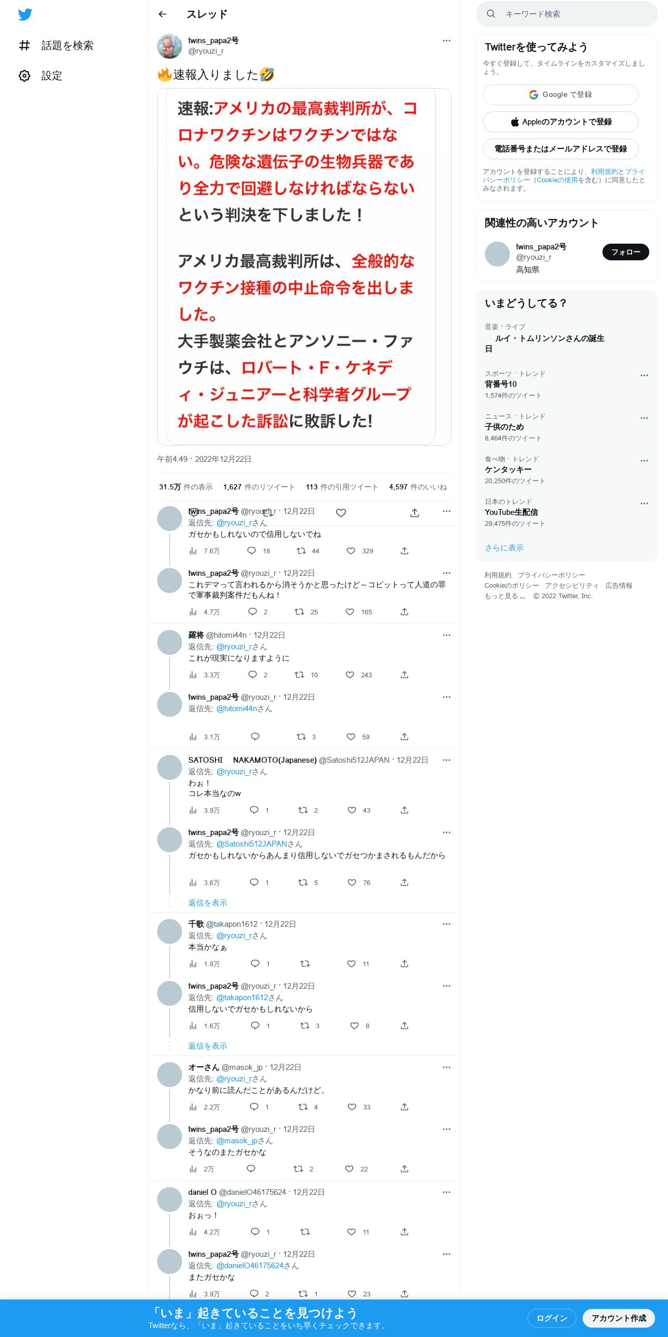
Task: Click the キーワード検索 search field
Action: coord(567,14)
